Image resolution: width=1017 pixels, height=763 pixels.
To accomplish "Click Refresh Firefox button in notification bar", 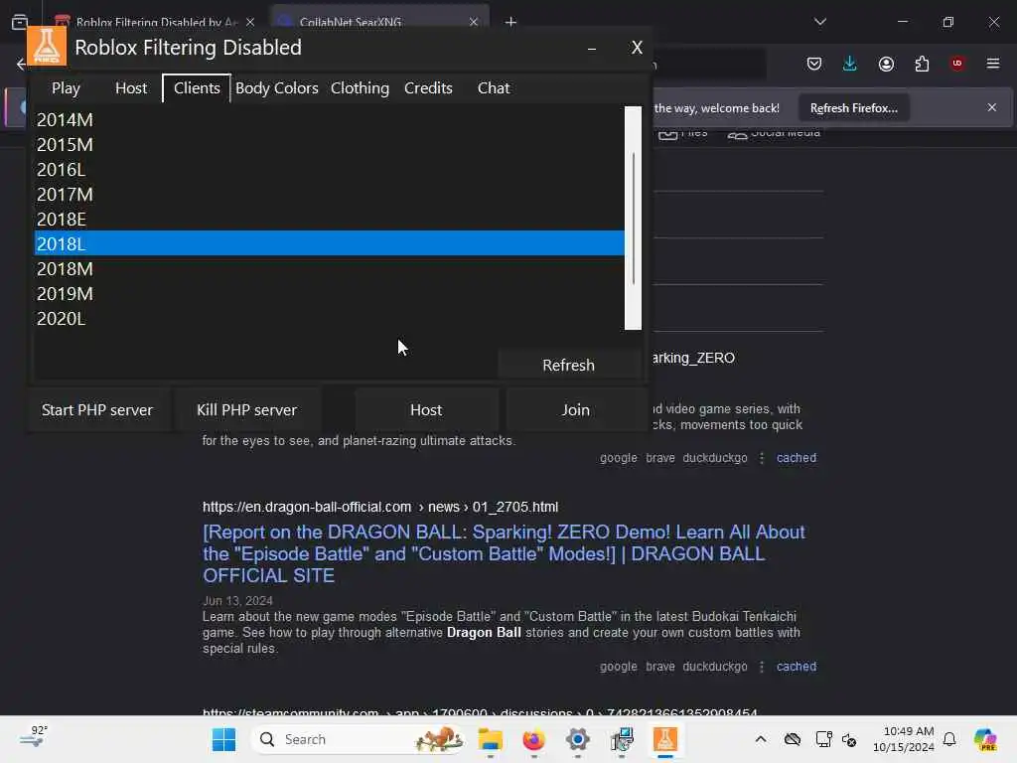I will click(853, 108).
